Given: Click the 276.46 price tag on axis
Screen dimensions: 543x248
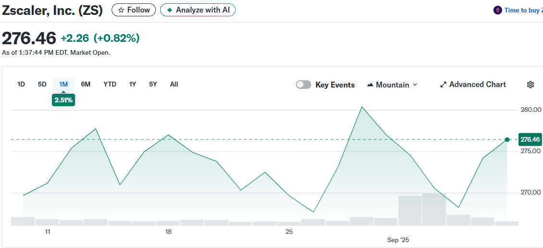Looking at the screenshot, I should (530, 139).
